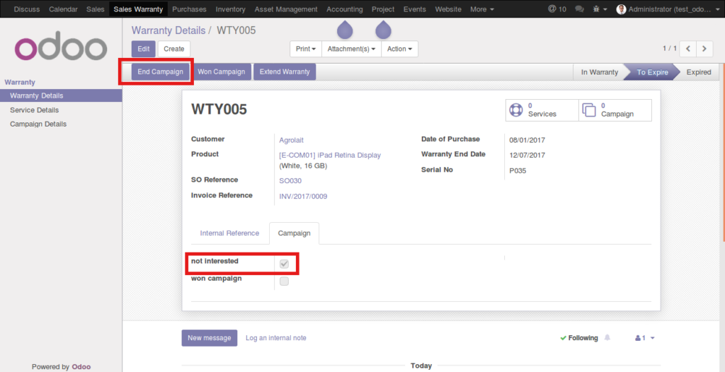The height and width of the screenshot is (372, 725).
Task: Click the New message button
Action: [210, 338]
